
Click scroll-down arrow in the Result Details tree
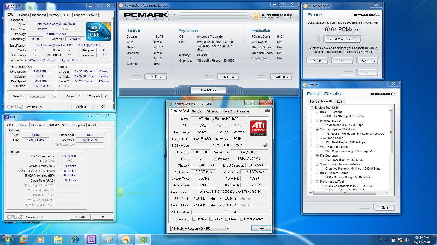coord(391,188)
